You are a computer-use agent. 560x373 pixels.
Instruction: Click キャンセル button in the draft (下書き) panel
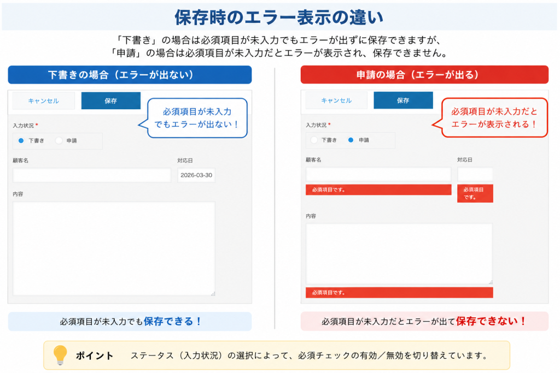[44, 101]
